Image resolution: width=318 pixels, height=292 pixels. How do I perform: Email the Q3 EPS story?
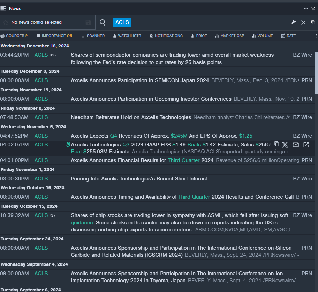(x=296, y=145)
